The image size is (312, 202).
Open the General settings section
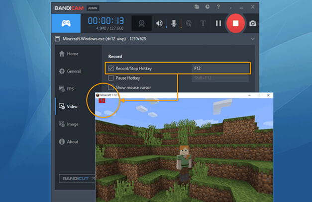coord(70,71)
